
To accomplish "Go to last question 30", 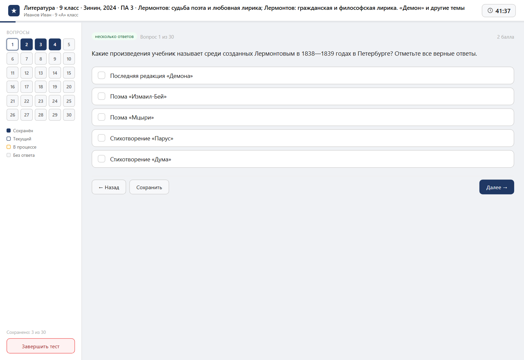I will pos(69,115).
